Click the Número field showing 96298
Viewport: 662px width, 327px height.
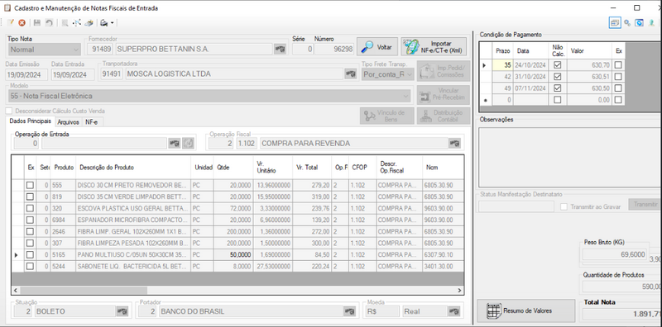coord(333,50)
